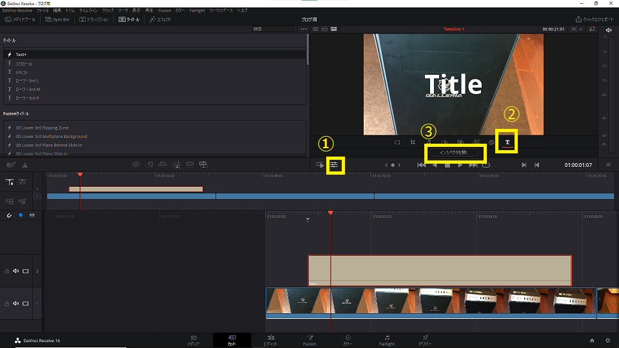This screenshot has height=348, width=619.
Task: Toggle the audio-only track lock icon
Action: (23, 201)
